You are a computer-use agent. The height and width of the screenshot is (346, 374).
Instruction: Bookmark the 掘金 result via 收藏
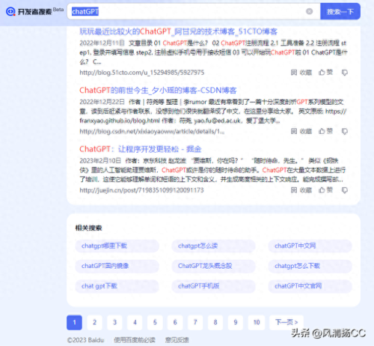301,190
